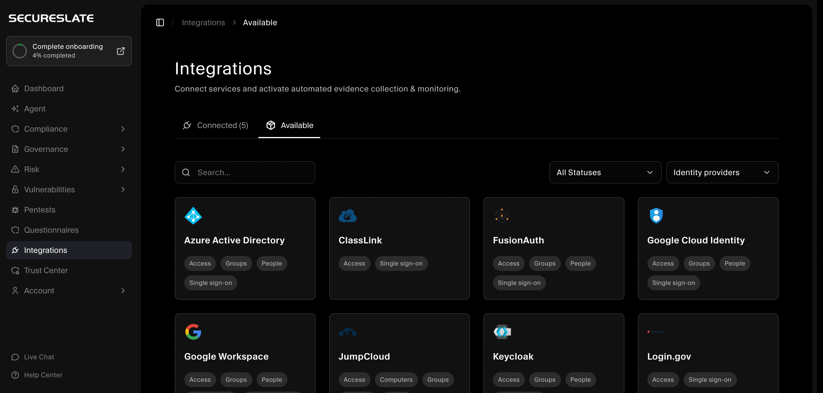The height and width of the screenshot is (393, 823).
Task: Open the Identity providers filter dropdown
Action: click(x=722, y=172)
